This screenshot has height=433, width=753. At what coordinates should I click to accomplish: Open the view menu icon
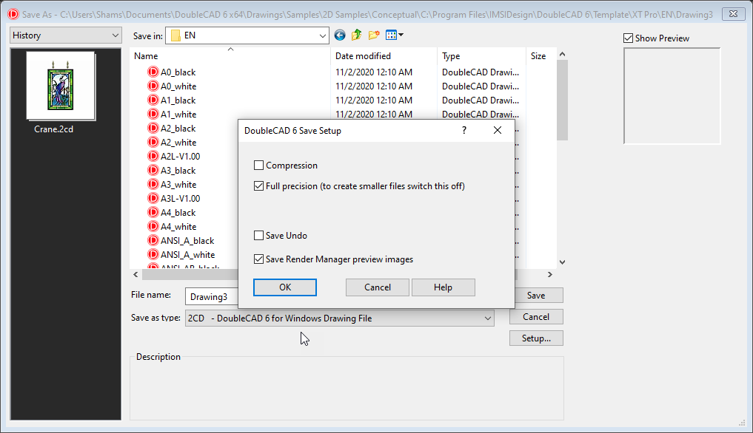(394, 35)
